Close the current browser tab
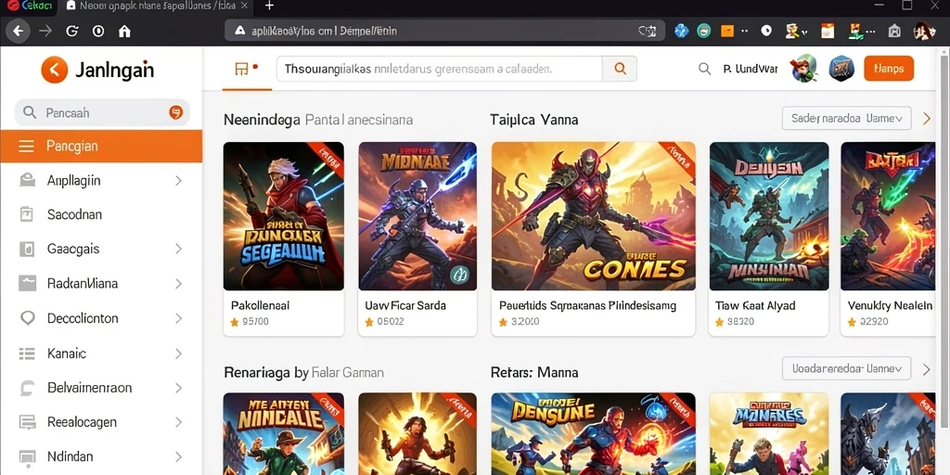Screen dimensions: 950x475 point(244,6)
